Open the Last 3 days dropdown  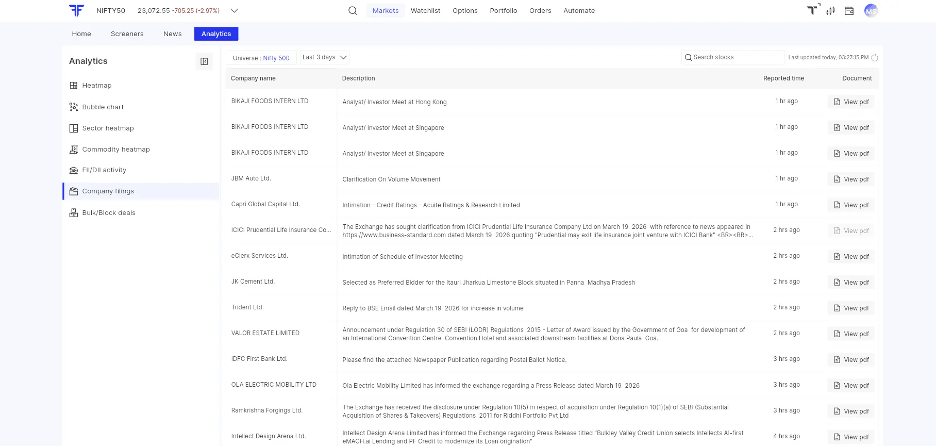coord(325,58)
